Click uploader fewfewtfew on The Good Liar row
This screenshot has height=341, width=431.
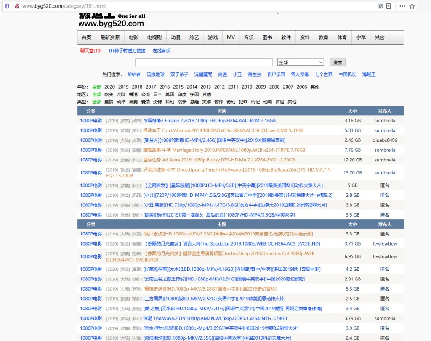(x=385, y=243)
